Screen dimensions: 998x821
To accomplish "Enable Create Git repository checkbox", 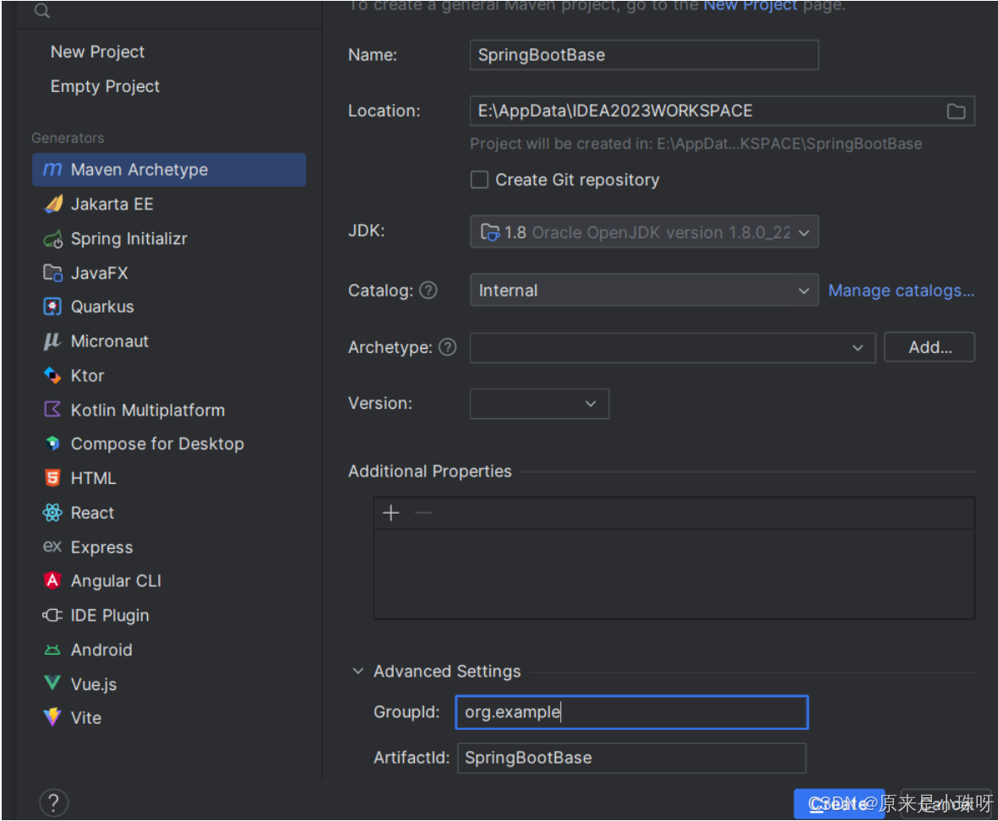I will (x=479, y=180).
